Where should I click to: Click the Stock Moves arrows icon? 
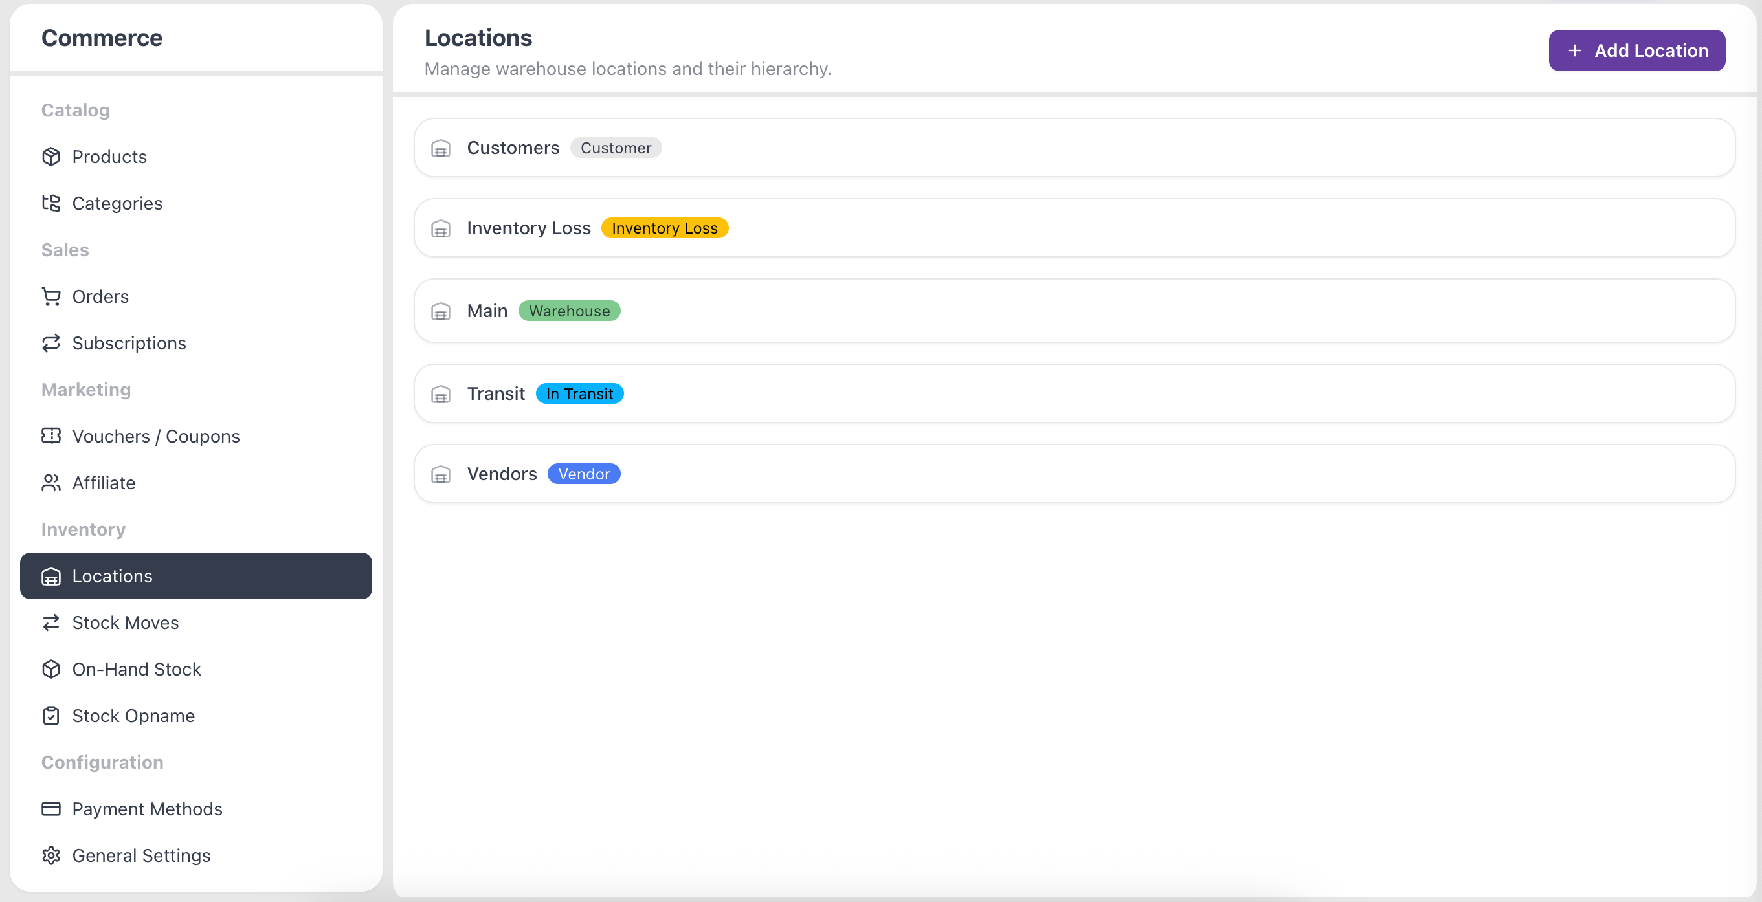click(51, 622)
